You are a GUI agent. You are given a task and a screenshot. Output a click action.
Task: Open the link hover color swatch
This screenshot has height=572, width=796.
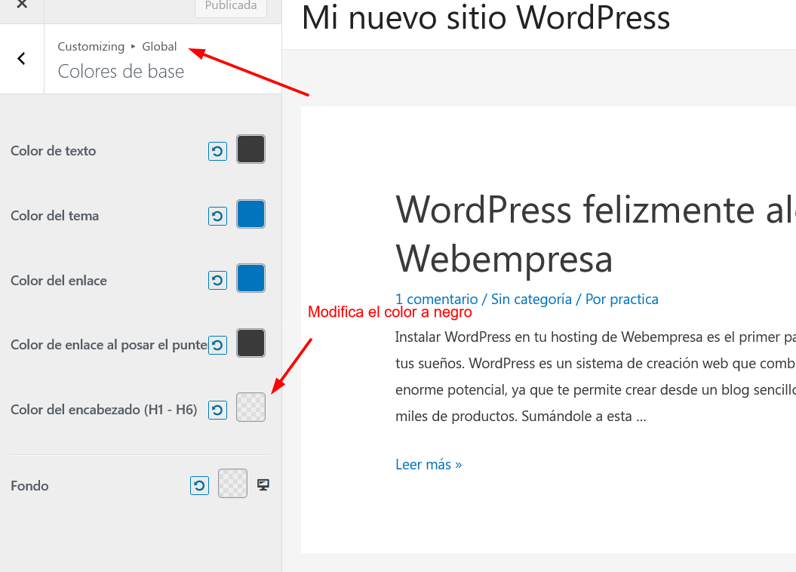(x=250, y=343)
